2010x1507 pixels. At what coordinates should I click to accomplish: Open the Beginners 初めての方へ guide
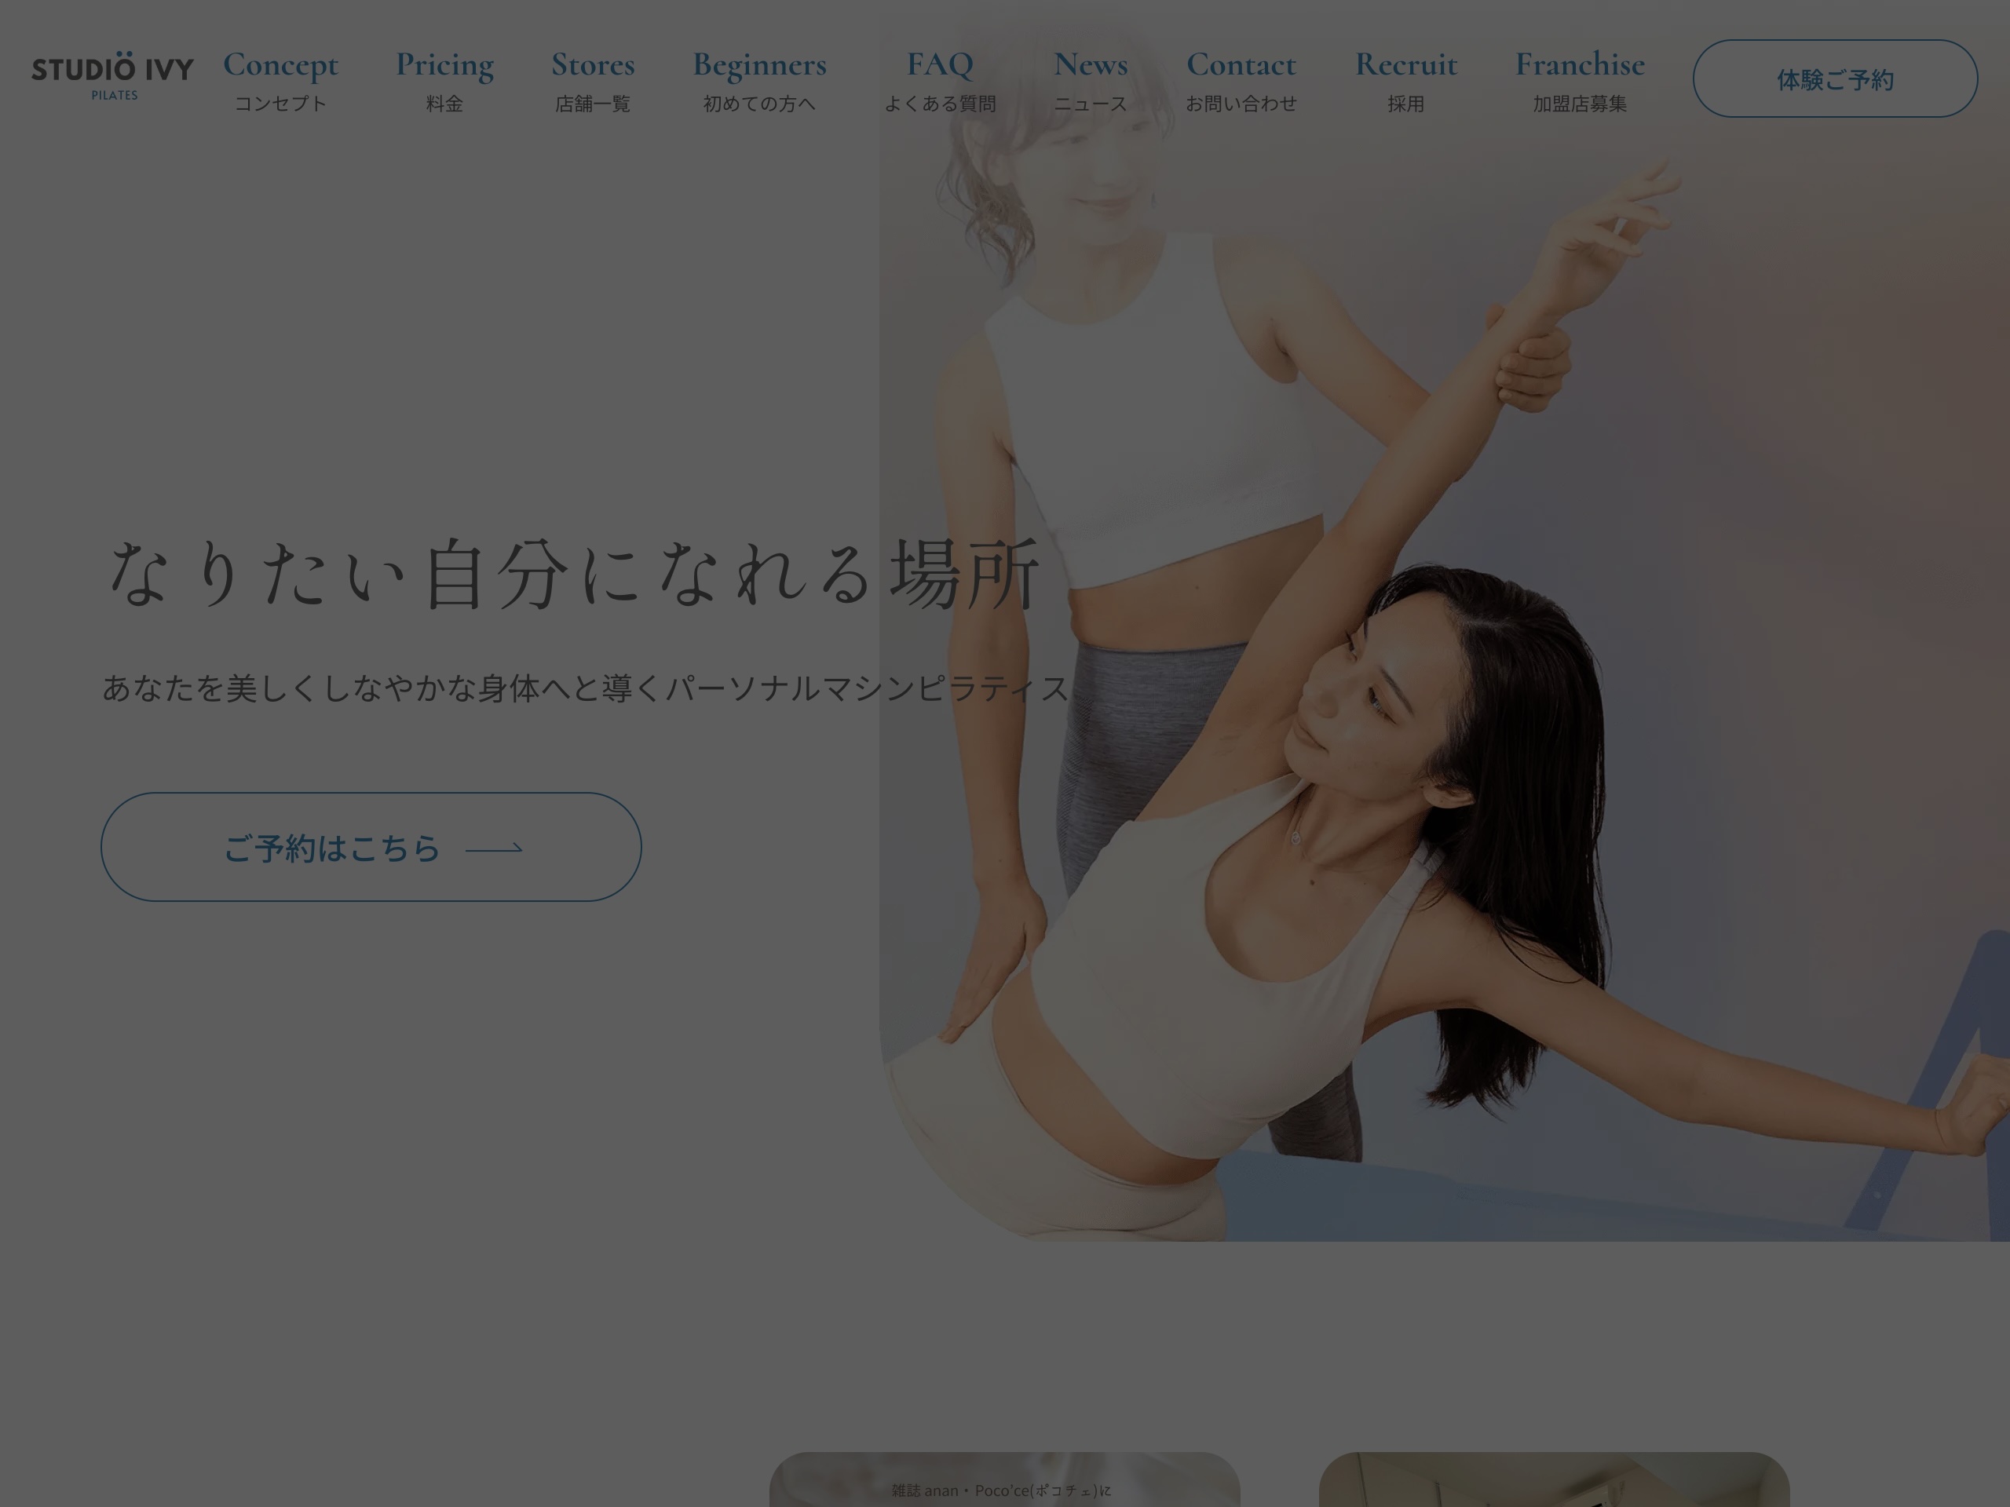coord(760,80)
